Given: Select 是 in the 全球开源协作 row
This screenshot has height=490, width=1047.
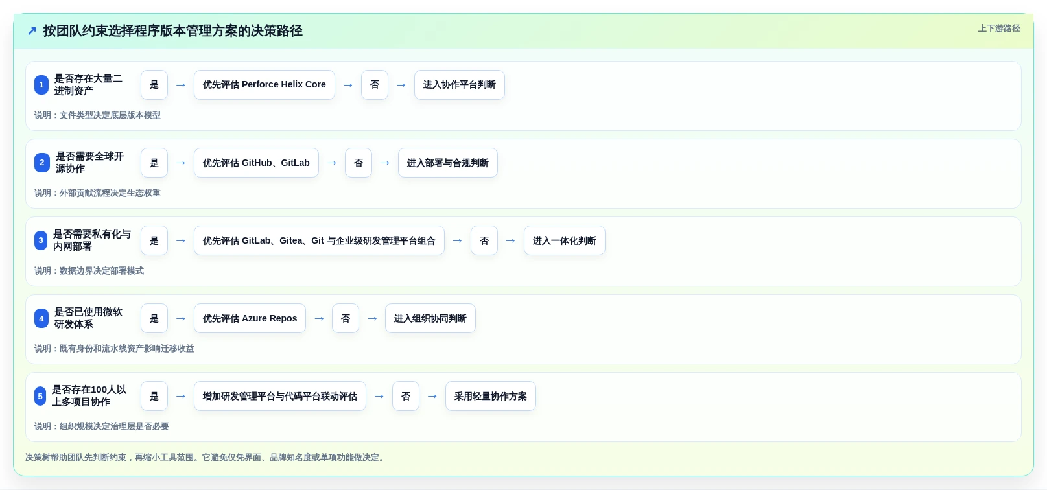Looking at the screenshot, I should click(154, 163).
